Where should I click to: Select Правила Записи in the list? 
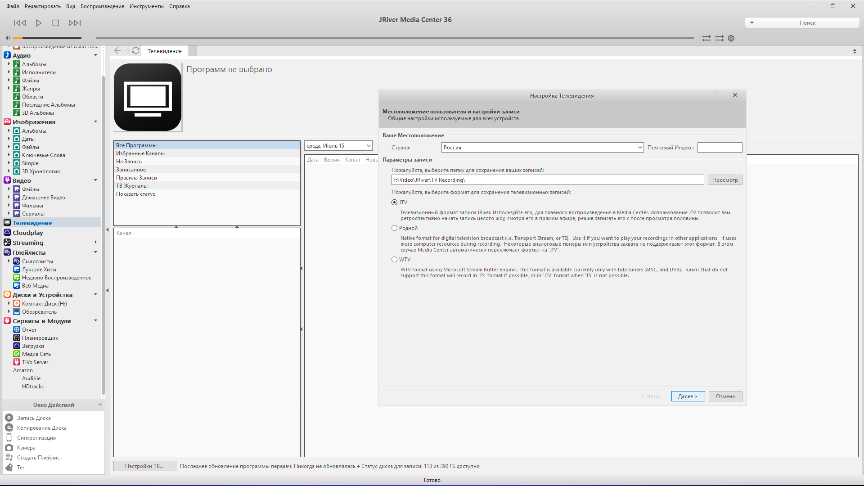(207, 178)
